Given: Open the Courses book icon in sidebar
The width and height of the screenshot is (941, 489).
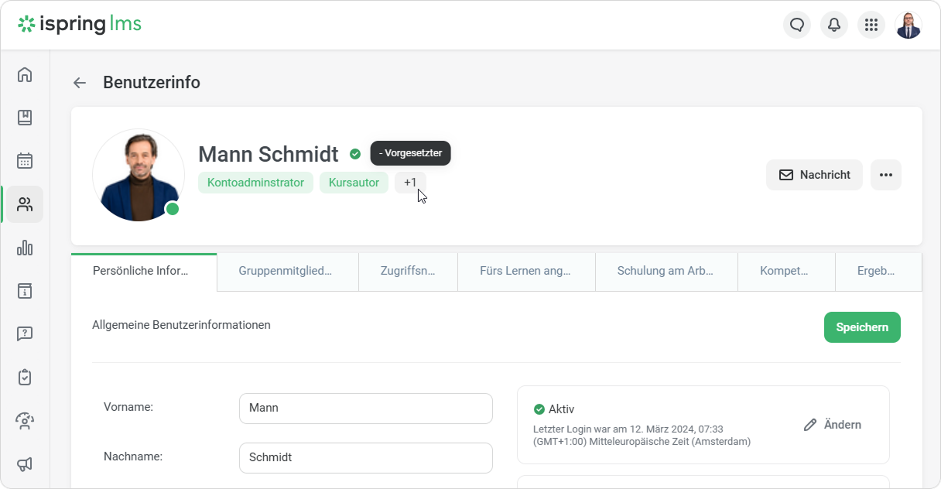Looking at the screenshot, I should pos(25,118).
